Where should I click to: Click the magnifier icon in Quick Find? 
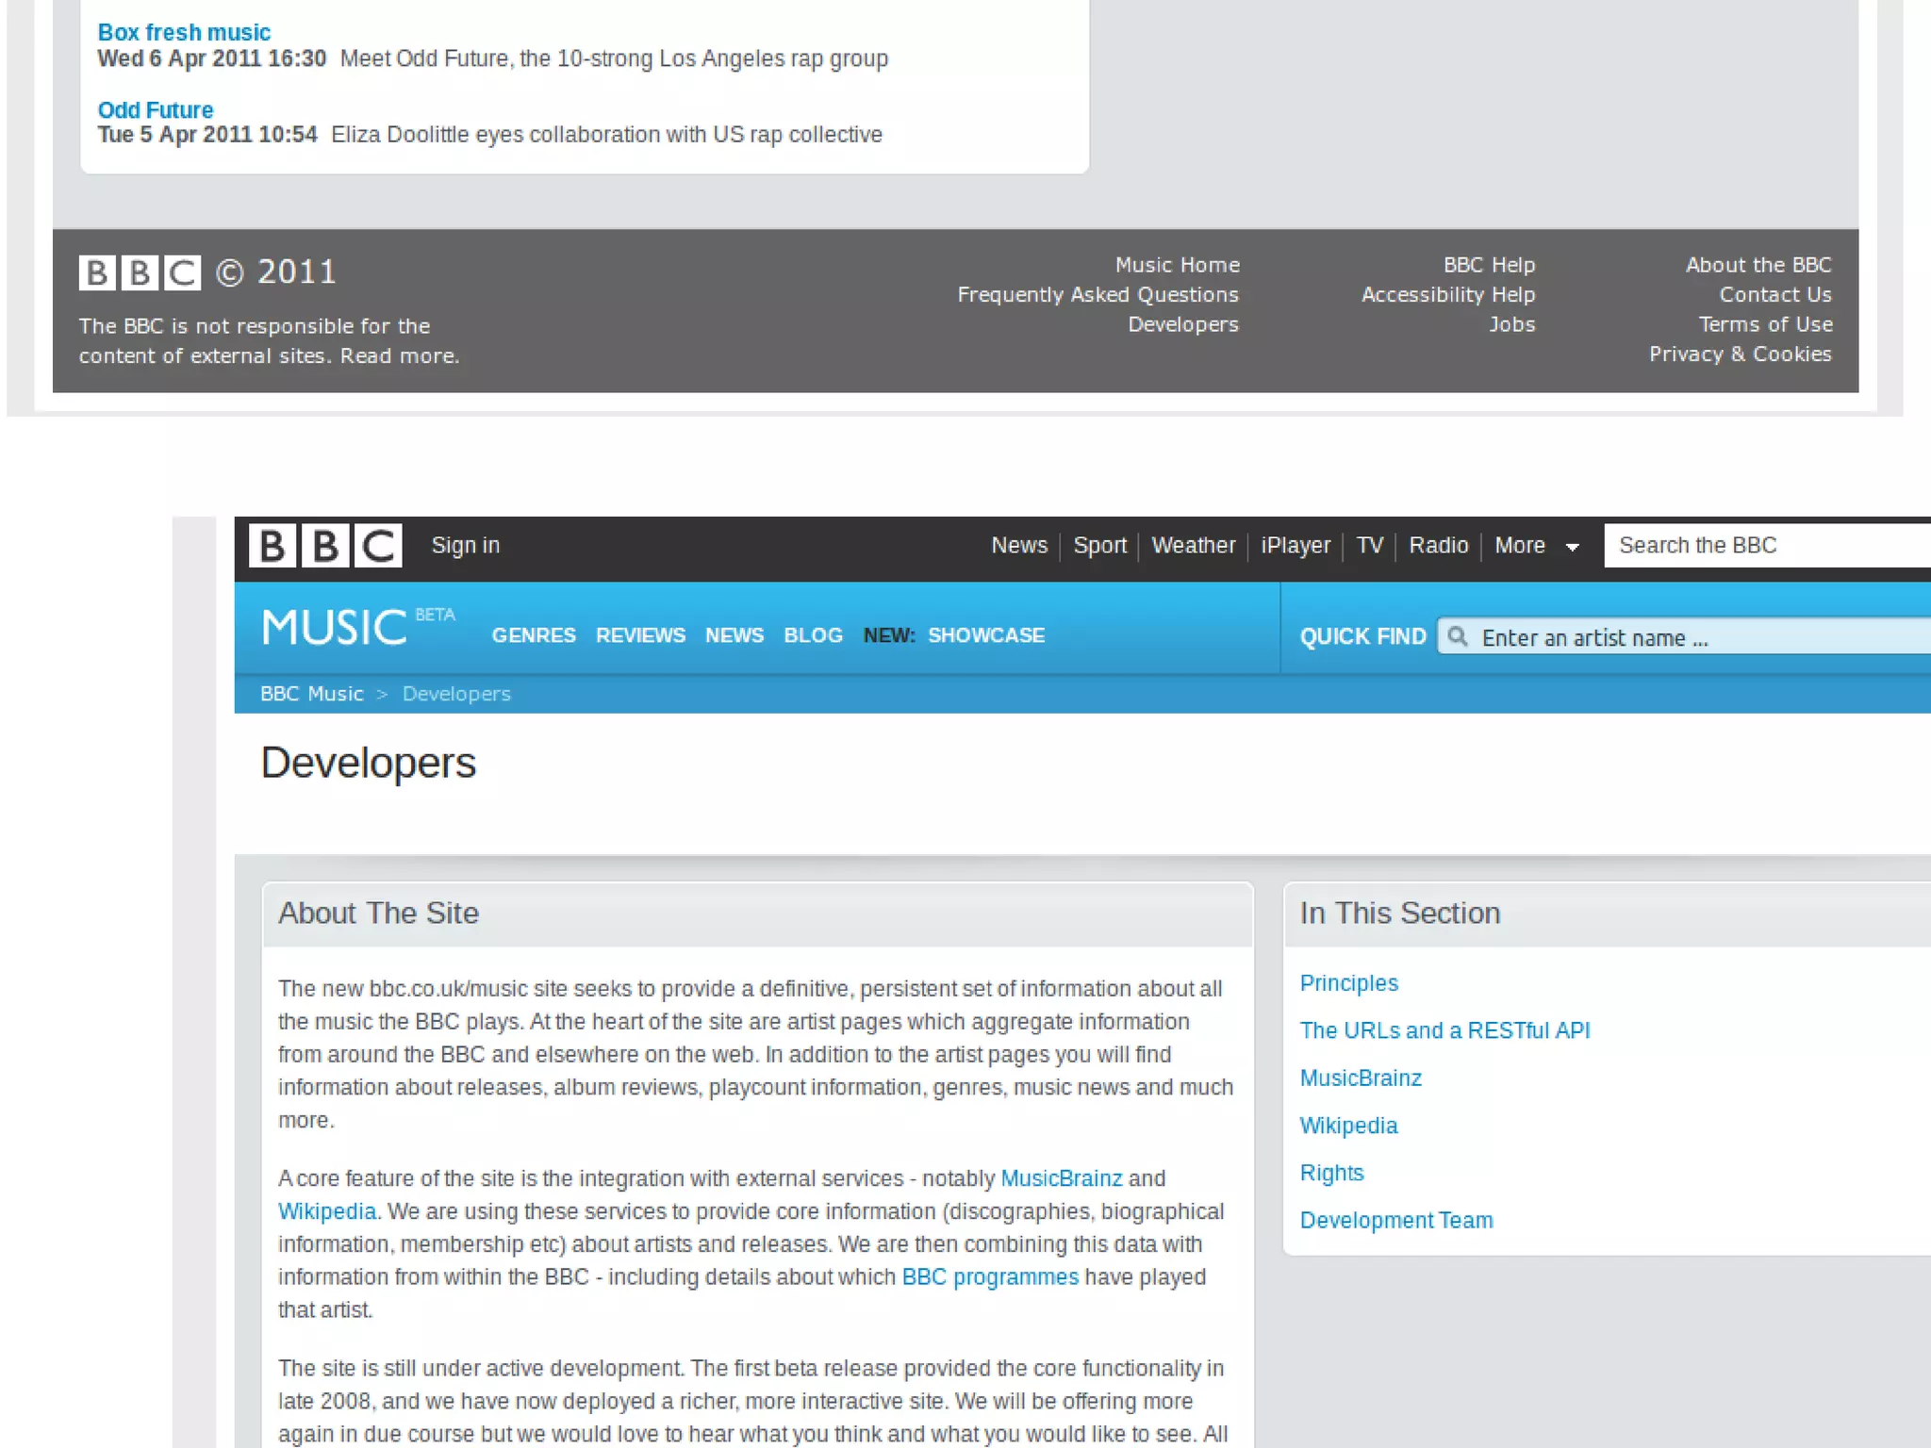[x=1458, y=636]
